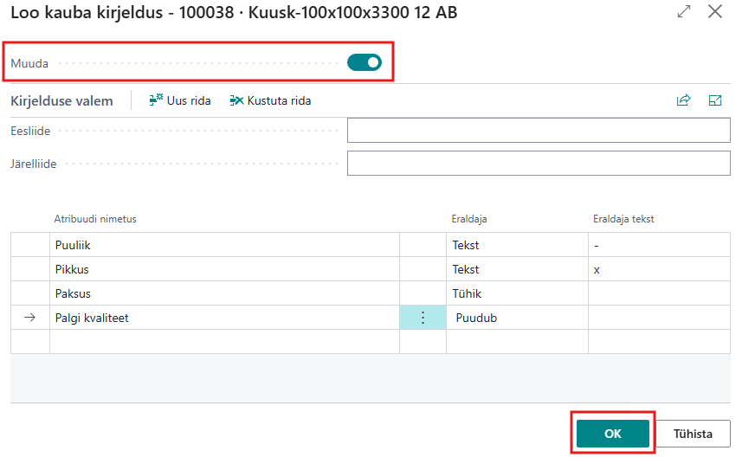The width and height of the screenshot is (742, 457).
Task: Click the Uus rida icon
Action: point(157,100)
